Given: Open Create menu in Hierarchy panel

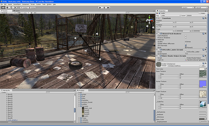Looking at the screenshot, I should point(4,92).
